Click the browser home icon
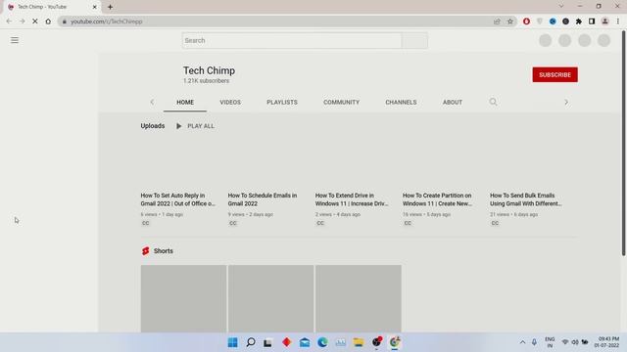627x352 pixels. (x=48, y=22)
